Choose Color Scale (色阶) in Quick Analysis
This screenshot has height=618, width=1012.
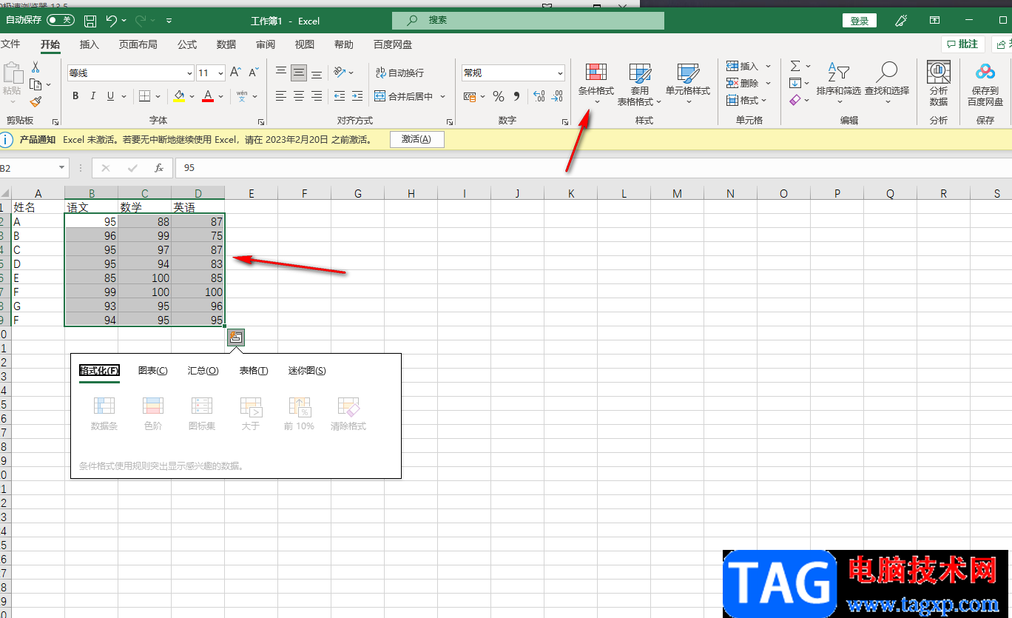(153, 414)
